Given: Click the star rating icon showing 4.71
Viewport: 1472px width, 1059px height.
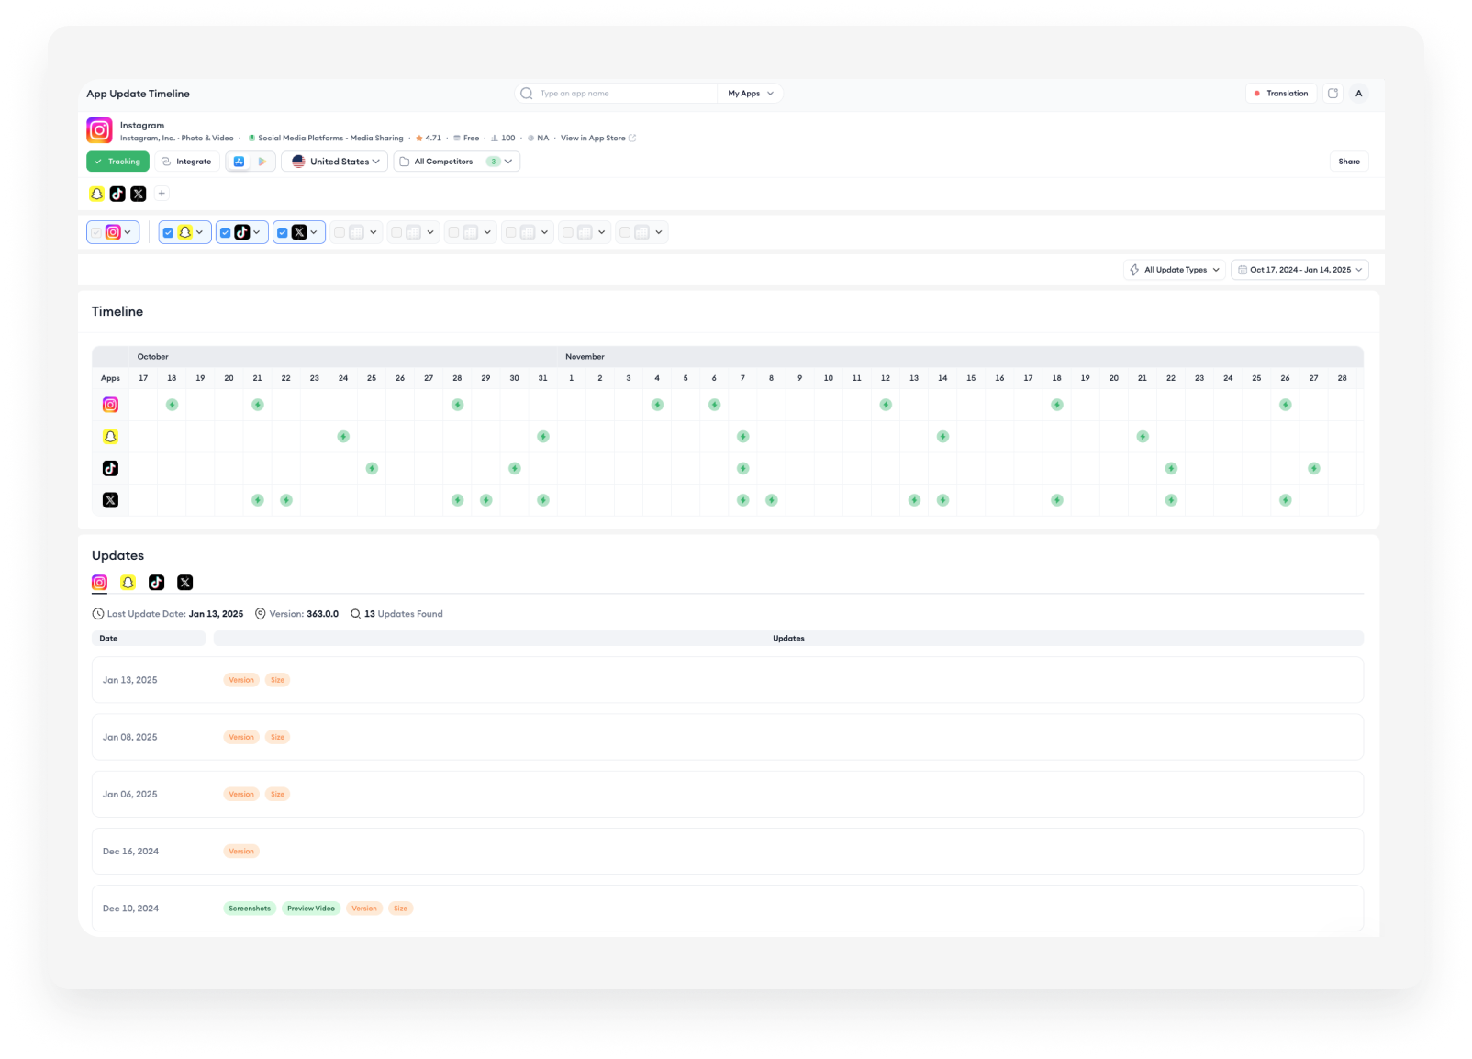Looking at the screenshot, I should pos(419,139).
